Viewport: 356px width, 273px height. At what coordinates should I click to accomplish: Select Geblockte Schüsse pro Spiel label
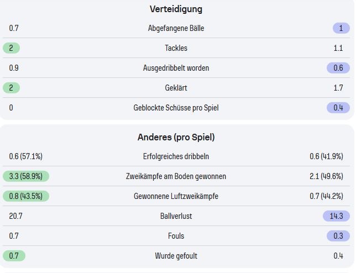click(176, 108)
